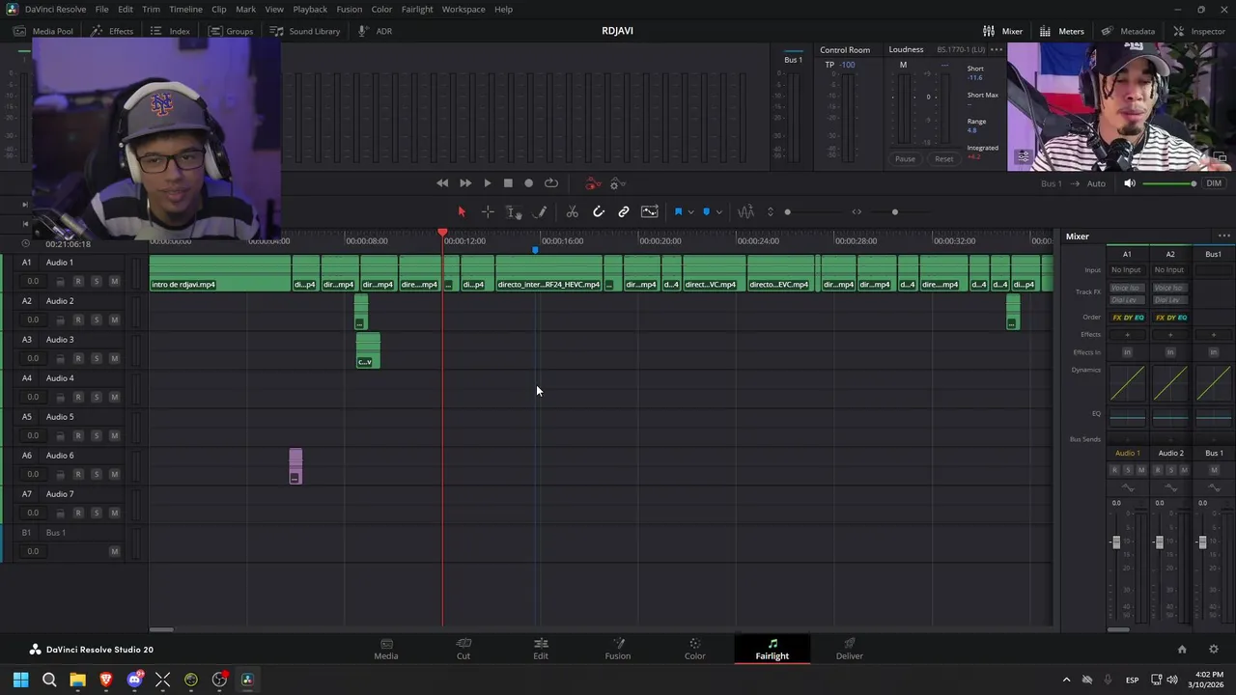Mute the Audio 1 track
This screenshot has width=1236, height=695.
(x=114, y=281)
